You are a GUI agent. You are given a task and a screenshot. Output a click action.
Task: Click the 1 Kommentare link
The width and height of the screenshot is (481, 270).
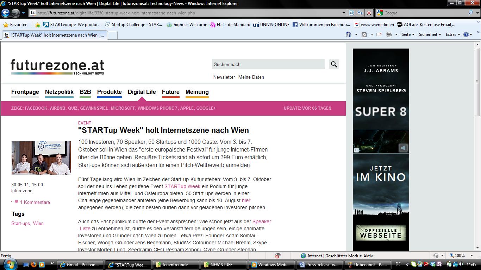[x=35, y=202]
